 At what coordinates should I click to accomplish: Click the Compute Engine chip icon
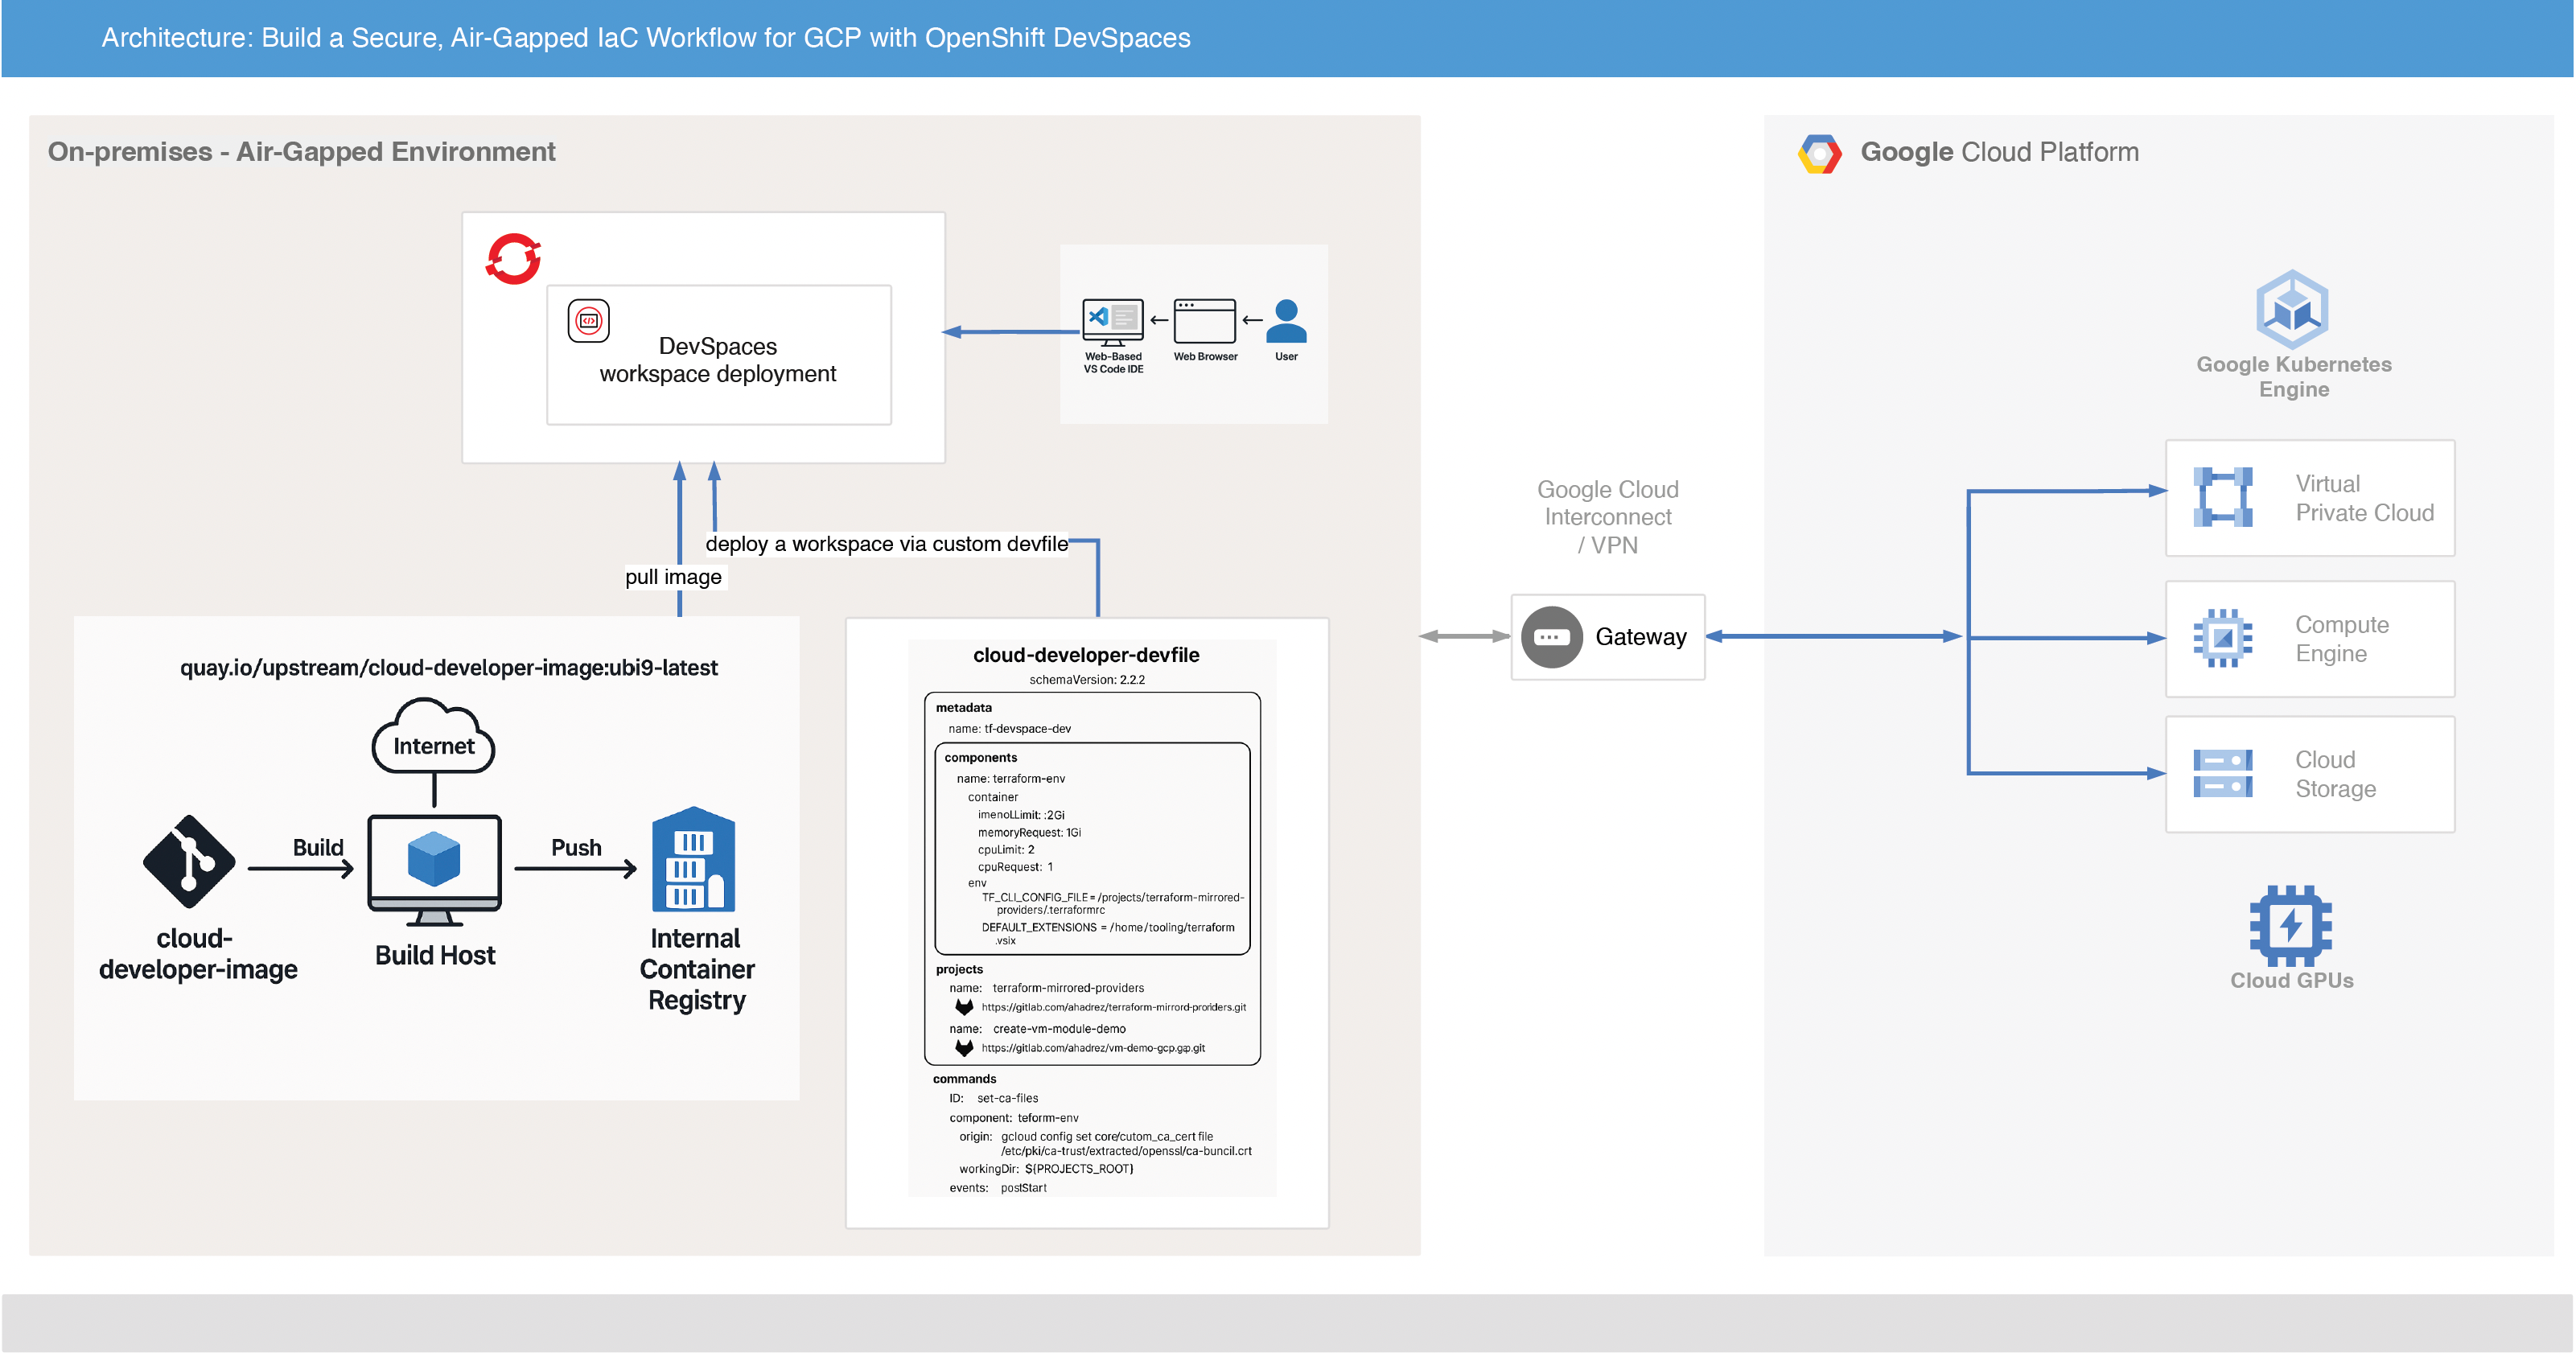pyautogui.click(x=2223, y=638)
